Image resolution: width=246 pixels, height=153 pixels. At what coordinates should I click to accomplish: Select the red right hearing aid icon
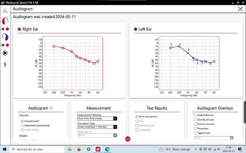(x=5, y=21)
